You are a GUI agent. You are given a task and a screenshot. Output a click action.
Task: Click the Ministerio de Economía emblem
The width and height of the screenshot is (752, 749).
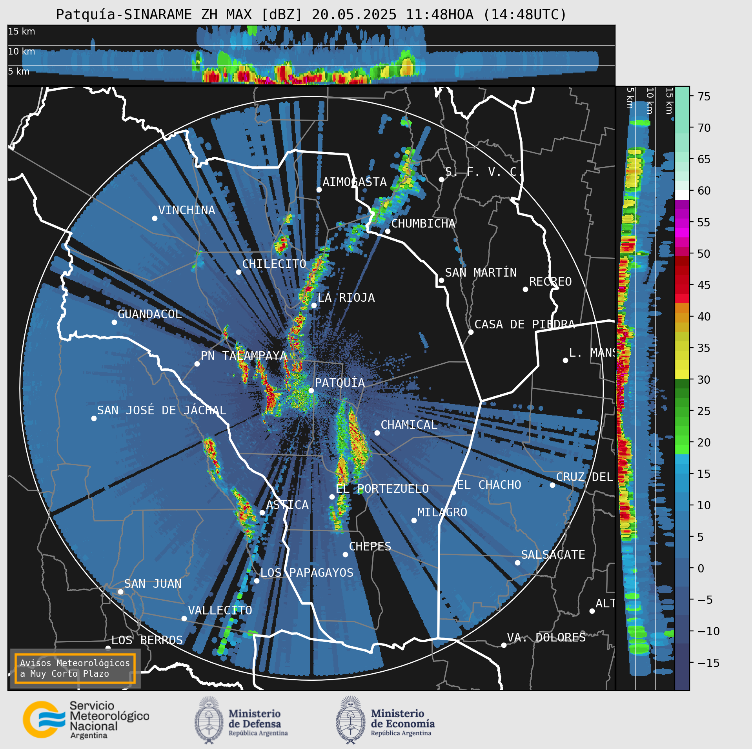[x=351, y=720]
